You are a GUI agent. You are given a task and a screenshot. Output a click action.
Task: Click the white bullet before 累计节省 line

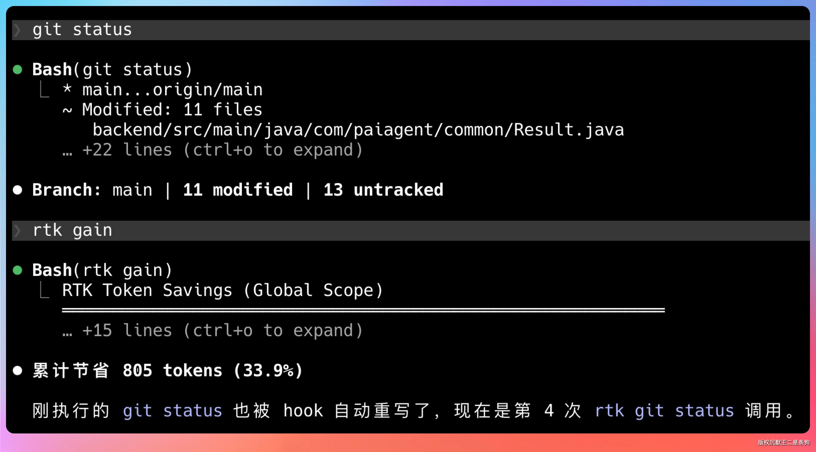pos(17,370)
